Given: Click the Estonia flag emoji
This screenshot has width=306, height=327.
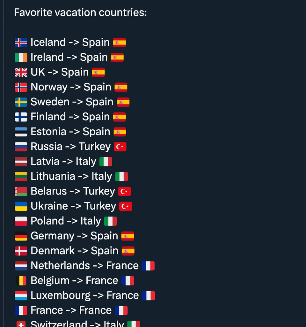Looking at the screenshot, I should (x=21, y=132).
